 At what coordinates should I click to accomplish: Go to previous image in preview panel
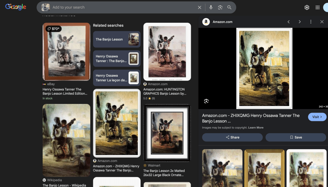coord(289,22)
